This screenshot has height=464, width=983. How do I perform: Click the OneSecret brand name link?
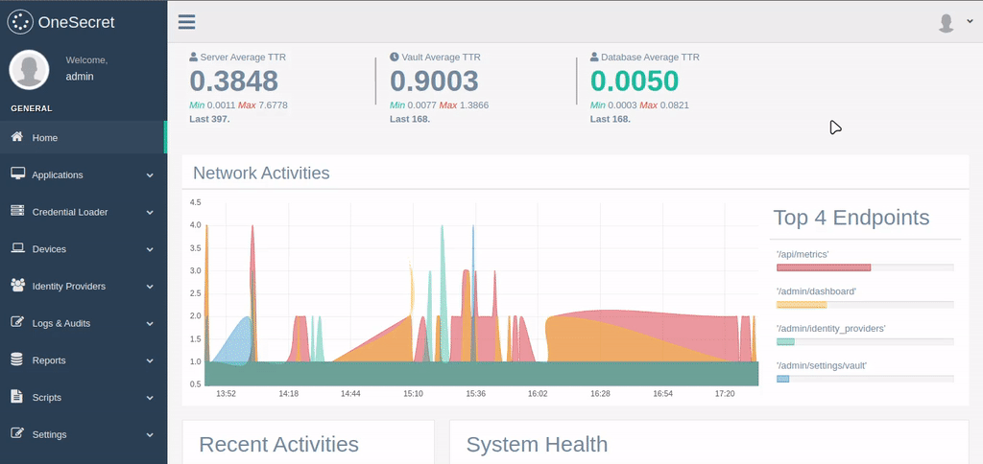[x=77, y=23]
